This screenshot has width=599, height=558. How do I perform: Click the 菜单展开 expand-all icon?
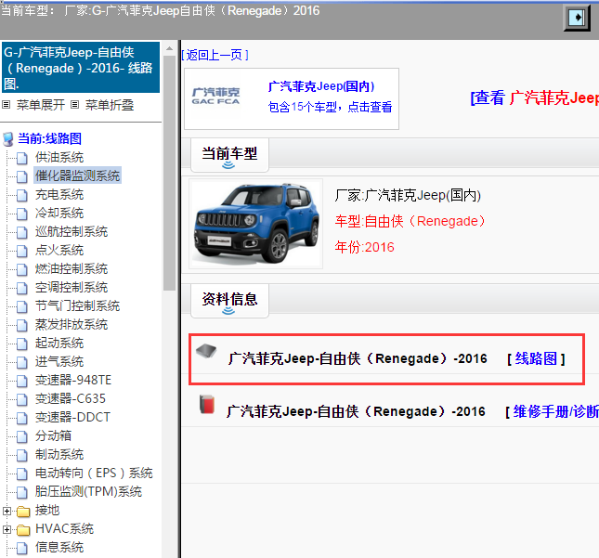click(7, 104)
